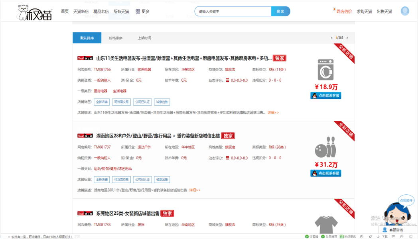Click 厨房电器 category link
Screen dimensions: 418x239
pos(101,91)
